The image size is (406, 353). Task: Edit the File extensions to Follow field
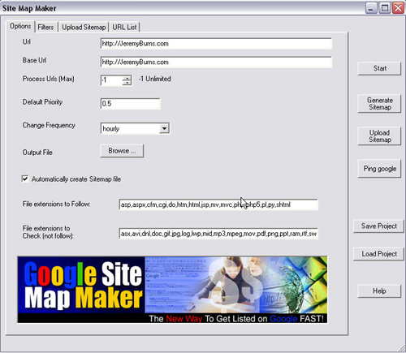tap(218, 204)
